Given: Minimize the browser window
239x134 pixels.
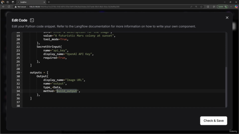Looking at the screenshot, I should (224, 2).
